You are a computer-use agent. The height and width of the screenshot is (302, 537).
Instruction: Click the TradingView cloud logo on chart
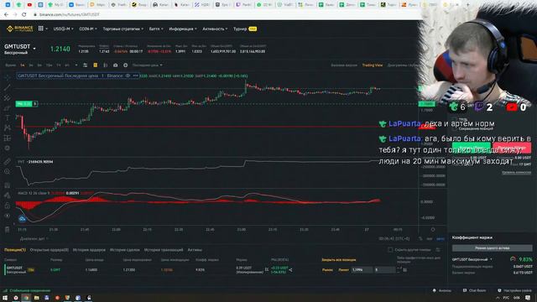point(23,218)
